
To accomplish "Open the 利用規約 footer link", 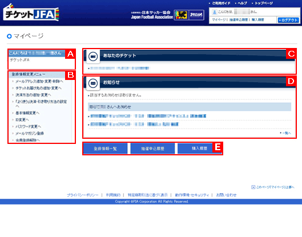I will pyautogui.click(x=113, y=195).
